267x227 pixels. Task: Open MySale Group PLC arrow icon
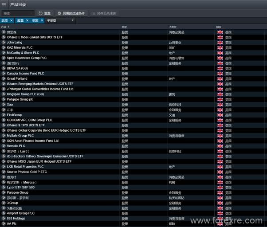click(x=4, y=136)
